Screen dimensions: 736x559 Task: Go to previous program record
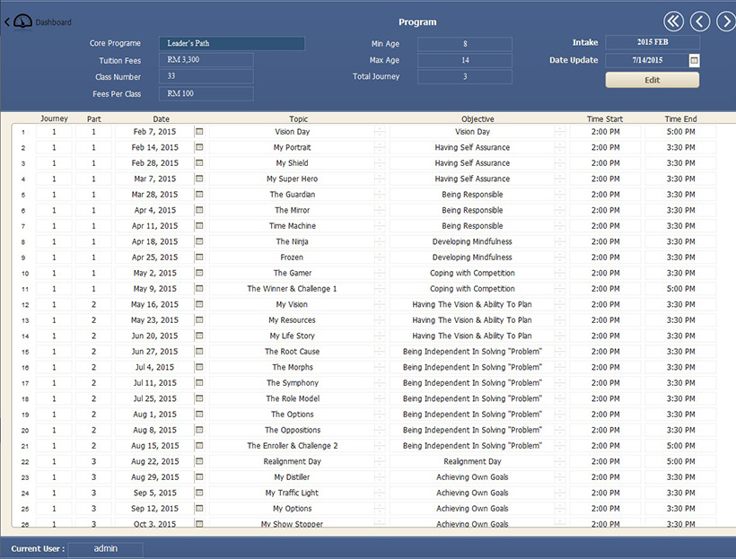tap(699, 22)
